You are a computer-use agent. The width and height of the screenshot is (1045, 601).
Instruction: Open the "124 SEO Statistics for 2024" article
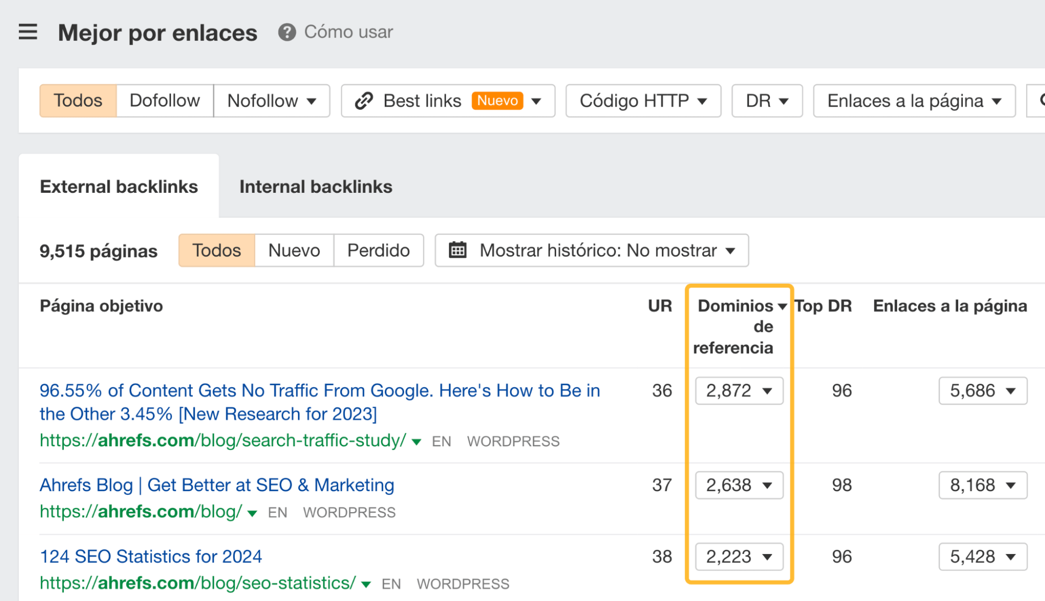coord(151,556)
